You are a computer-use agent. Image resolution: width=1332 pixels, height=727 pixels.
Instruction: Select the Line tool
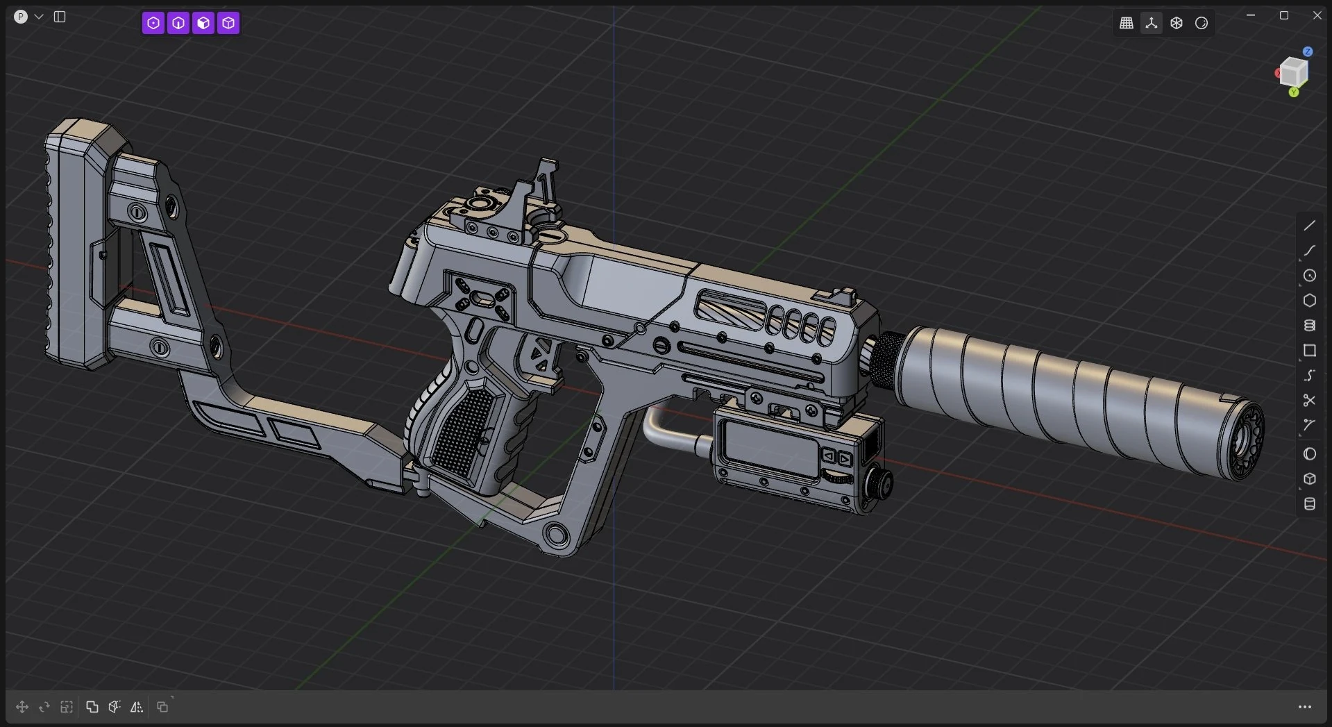point(1310,226)
